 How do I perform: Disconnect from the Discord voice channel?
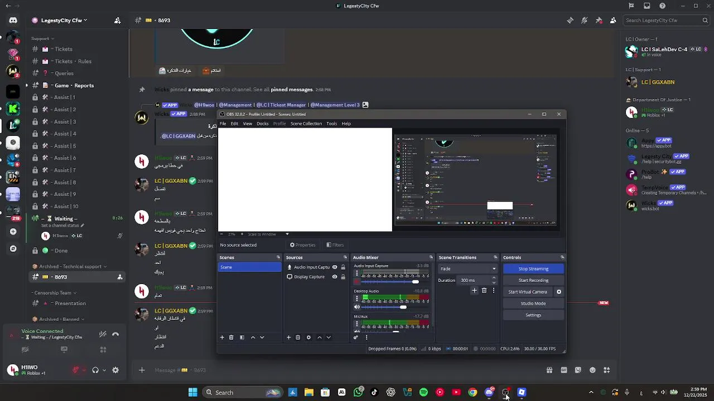pos(115,334)
